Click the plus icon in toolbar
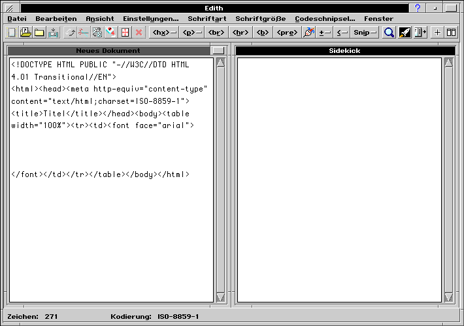This screenshot has height=326, width=464. click(x=438, y=32)
